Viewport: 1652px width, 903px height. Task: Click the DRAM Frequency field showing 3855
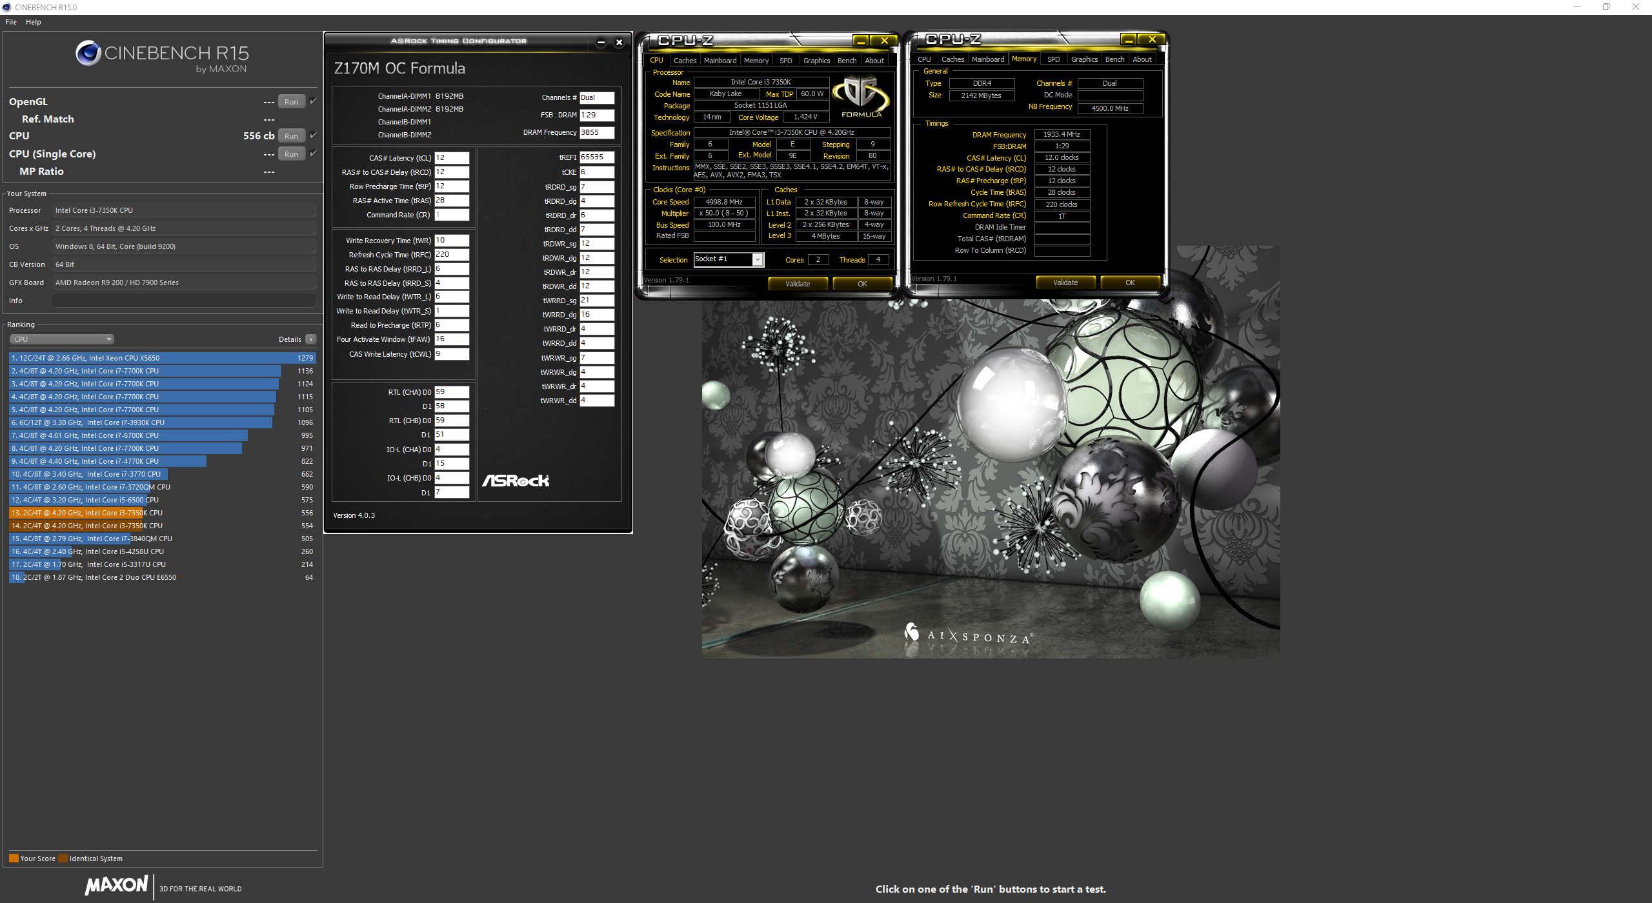(597, 132)
